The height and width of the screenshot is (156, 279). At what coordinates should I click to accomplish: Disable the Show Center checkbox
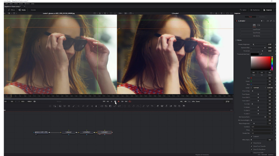click(x=251, y=143)
